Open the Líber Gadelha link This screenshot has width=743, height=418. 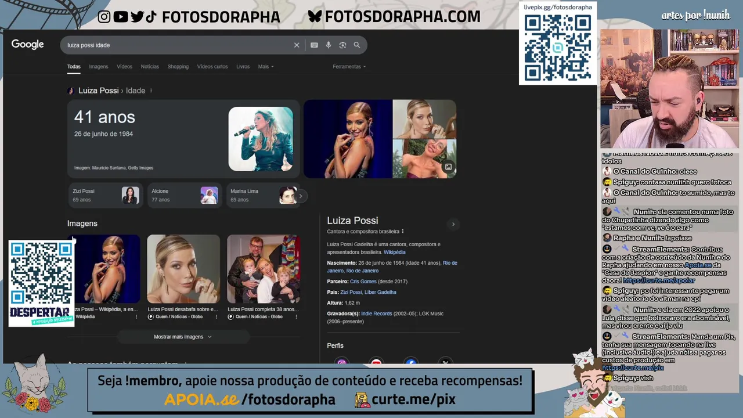pos(380,292)
